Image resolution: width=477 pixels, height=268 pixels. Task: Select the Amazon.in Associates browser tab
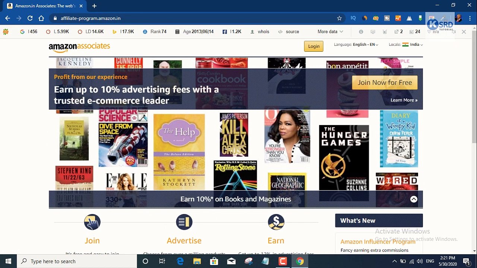[45, 6]
